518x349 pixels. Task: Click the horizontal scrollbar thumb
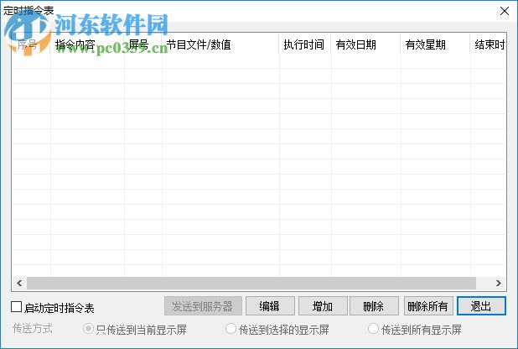point(251,284)
